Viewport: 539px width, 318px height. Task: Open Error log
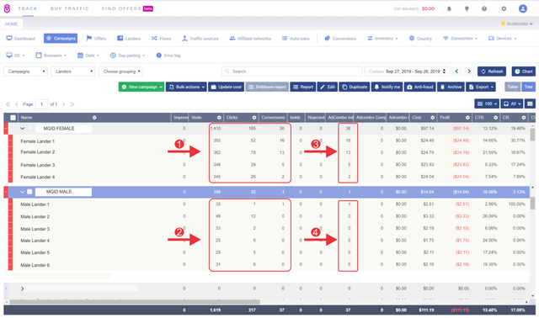pos(168,56)
